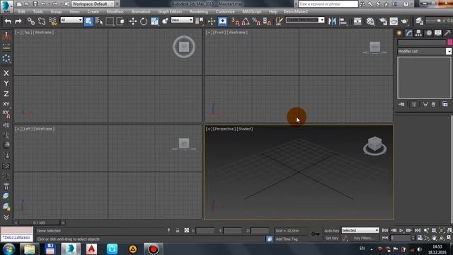The height and width of the screenshot is (255, 453).
Task: Activate Select and Rotate tool
Action: 144,21
